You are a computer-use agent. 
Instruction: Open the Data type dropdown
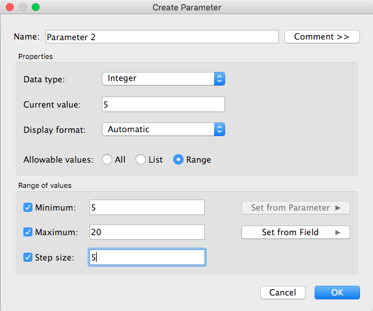click(x=163, y=78)
